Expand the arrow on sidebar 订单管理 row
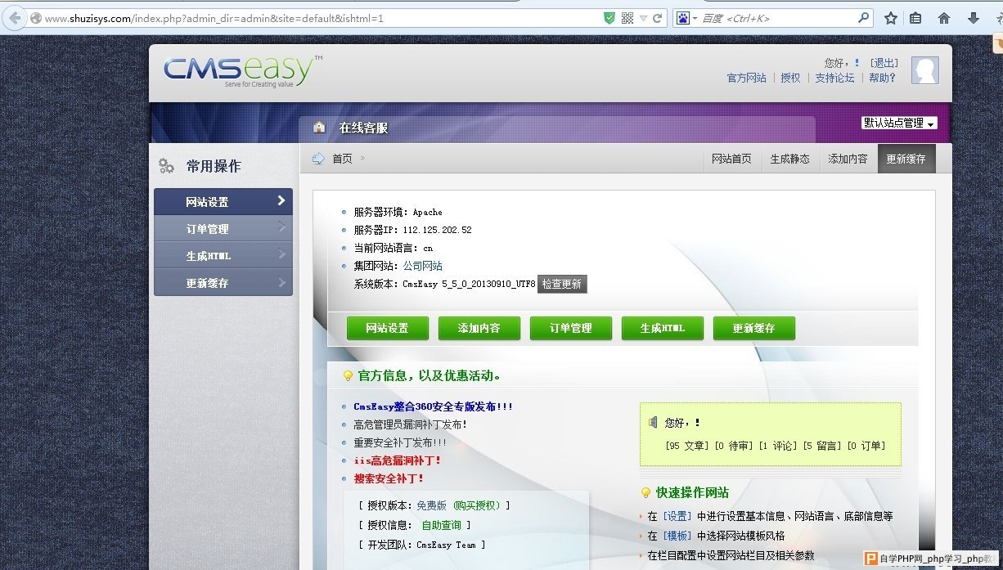Image resolution: width=1003 pixels, height=570 pixels. tap(281, 227)
